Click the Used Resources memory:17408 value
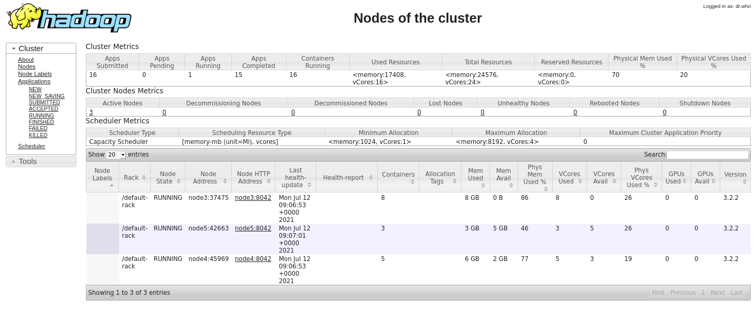755x309 pixels. [x=379, y=79]
